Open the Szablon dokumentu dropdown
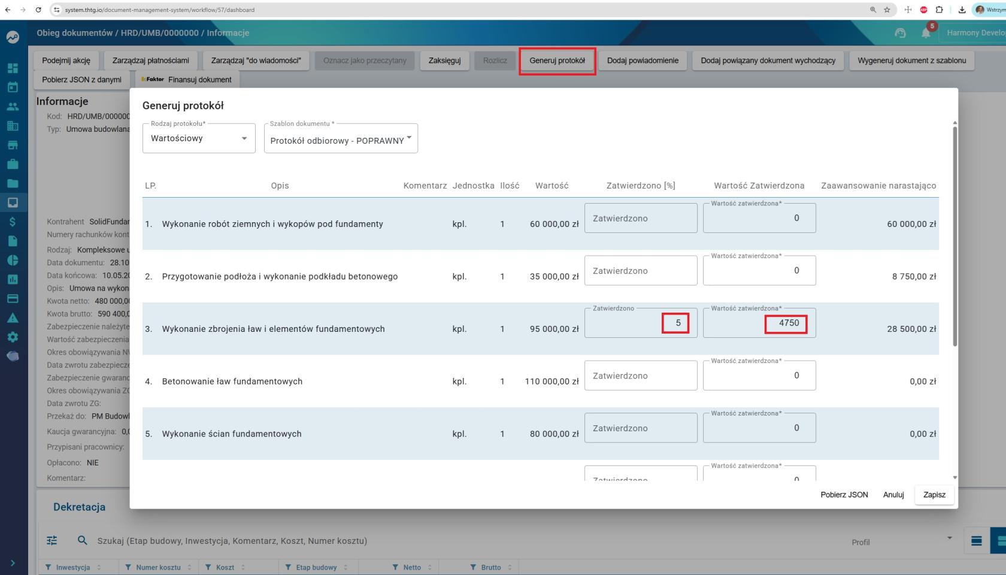Screen dimensions: 1006x575 click(341, 138)
